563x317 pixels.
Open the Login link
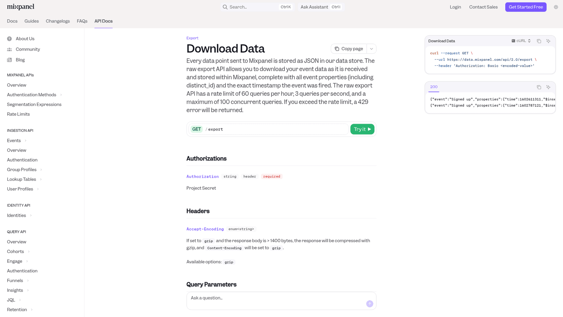(x=455, y=7)
